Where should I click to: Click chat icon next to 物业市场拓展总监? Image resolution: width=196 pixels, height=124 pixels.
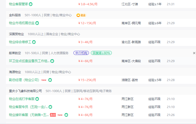37,23
